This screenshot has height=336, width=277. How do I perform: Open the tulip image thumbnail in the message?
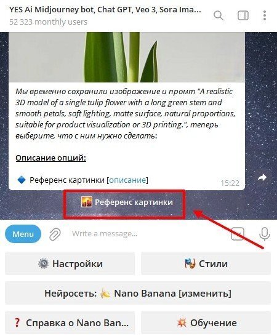coord(127,57)
